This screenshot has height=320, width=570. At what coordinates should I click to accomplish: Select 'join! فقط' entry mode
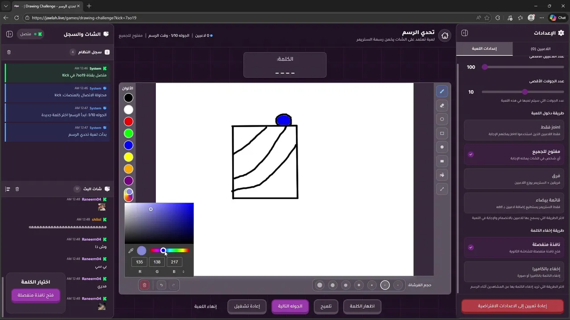click(514, 130)
